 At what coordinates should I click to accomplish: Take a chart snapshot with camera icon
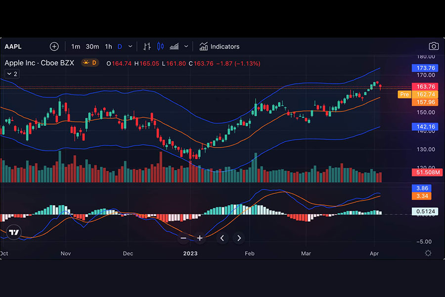pyautogui.click(x=434, y=47)
